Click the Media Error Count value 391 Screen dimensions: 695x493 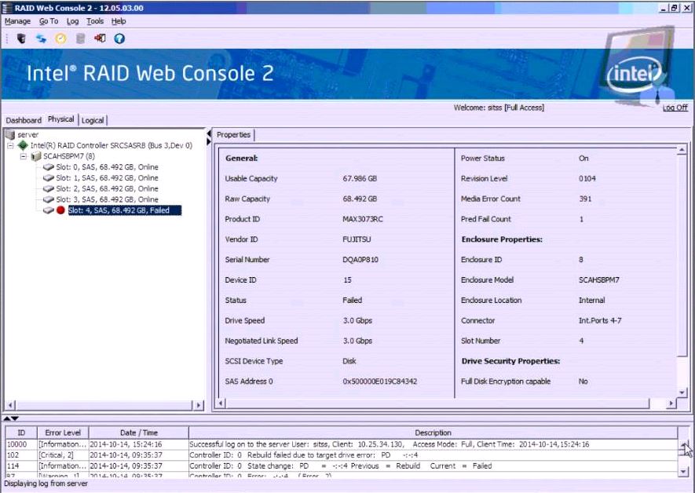585,199
